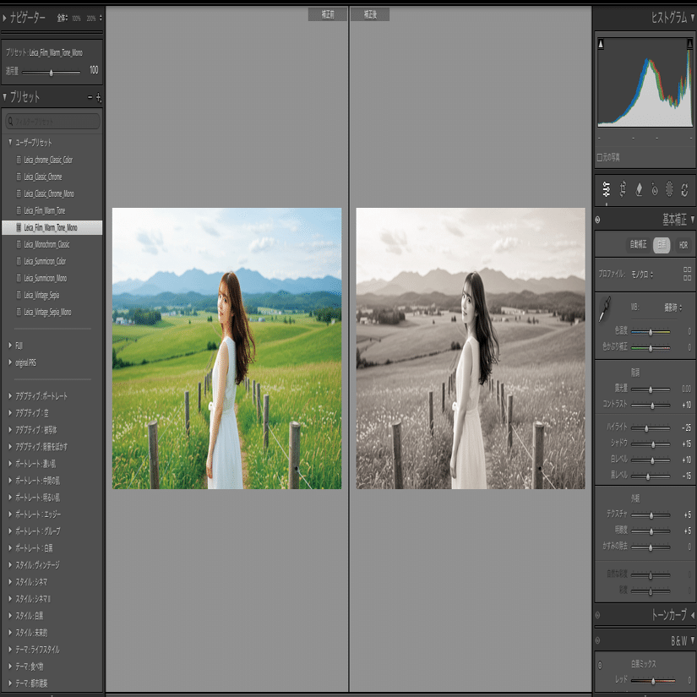Open the プロファイル モノクロ dropdown
697x697 pixels.
pyautogui.click(x=642, y=275)
